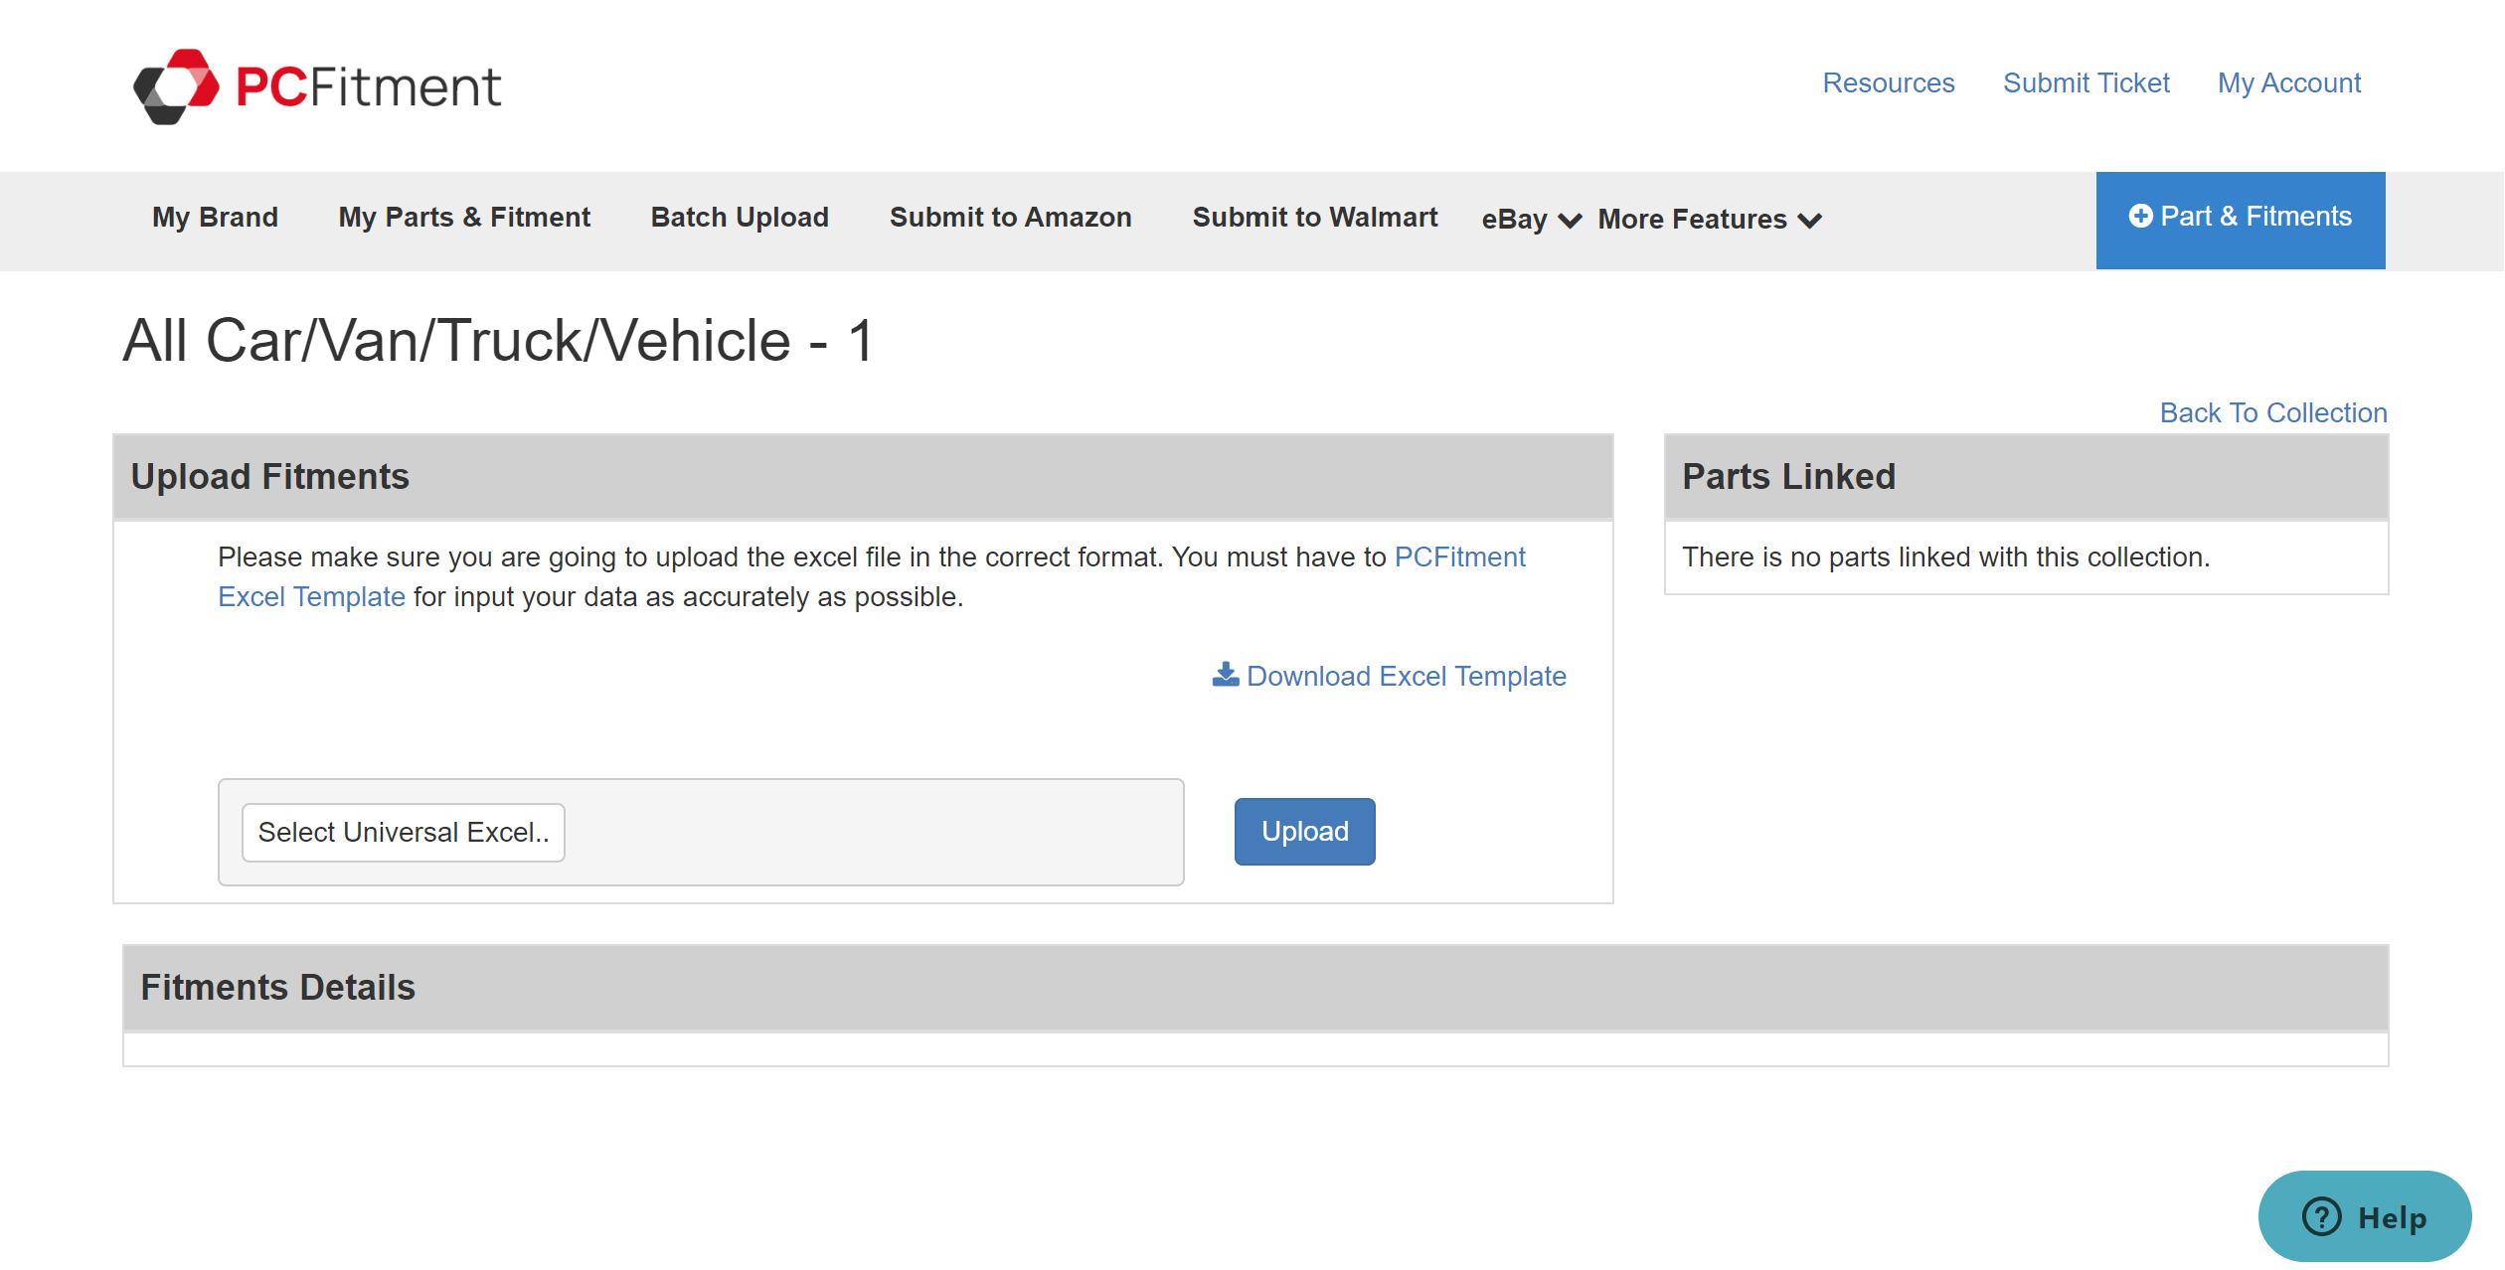Open the Resources link
Viewport: 2505px width, 1270px height.
click(1888, 83)
